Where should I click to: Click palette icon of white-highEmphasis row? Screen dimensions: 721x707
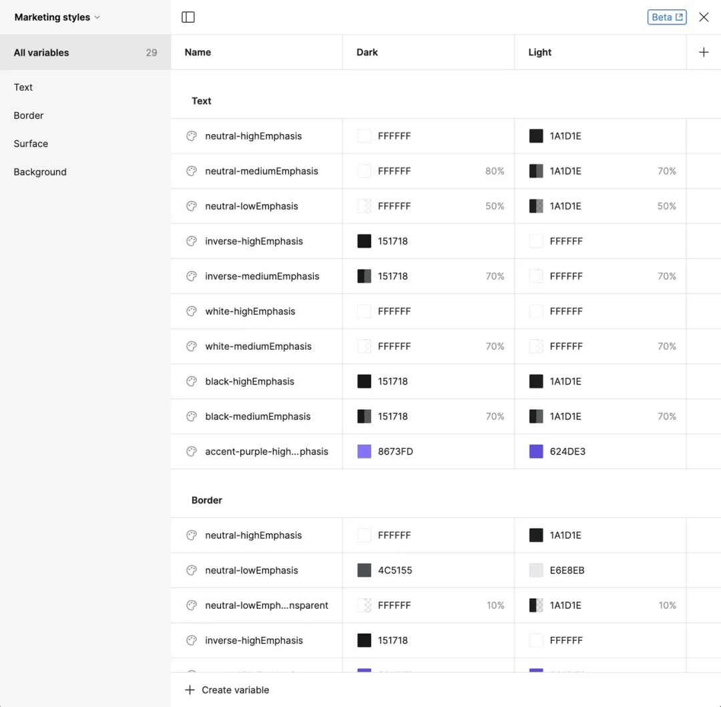[192, 311]
